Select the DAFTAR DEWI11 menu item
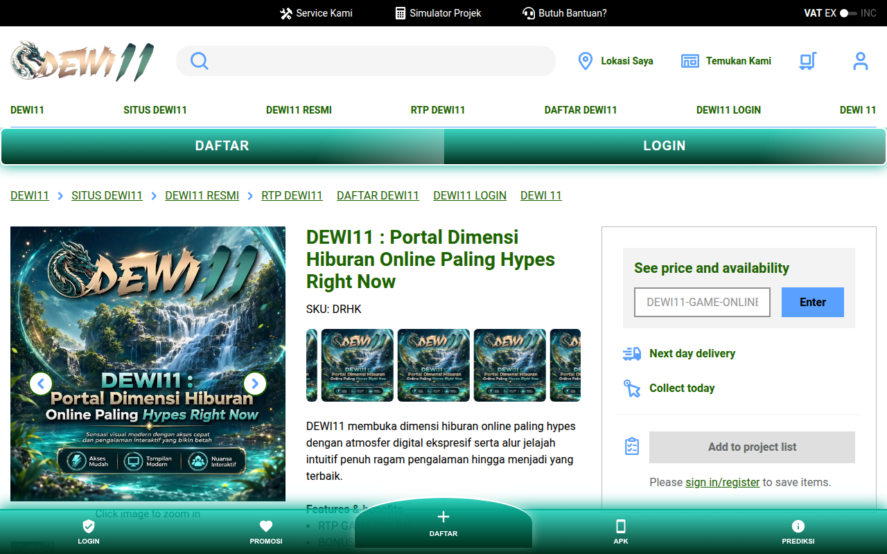Screen dimensions: 887x554 pyautogui.click(x=581, y=110)
